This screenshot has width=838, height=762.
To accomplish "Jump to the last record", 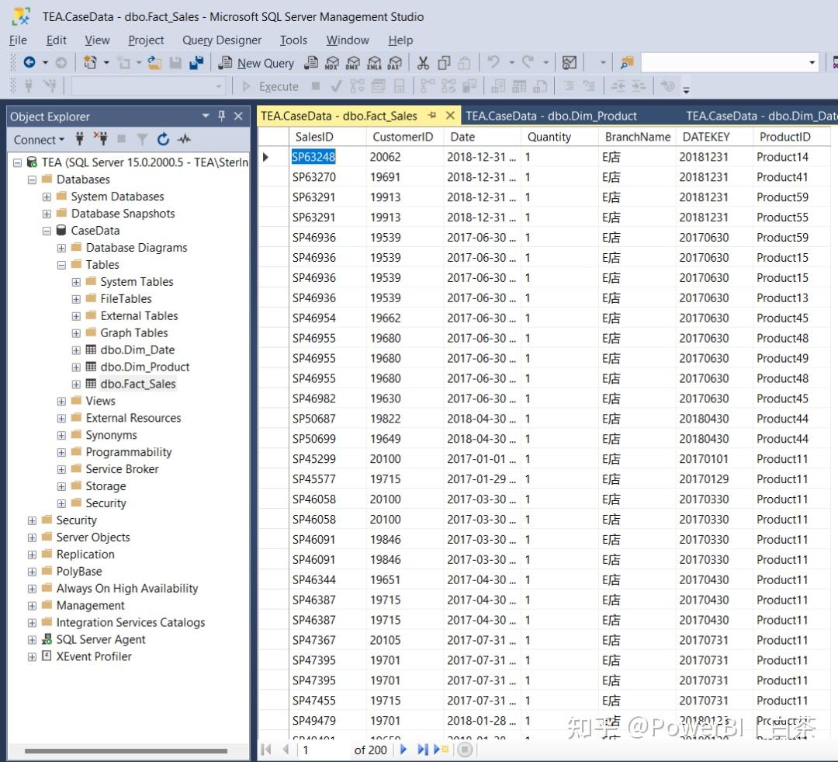I will pos(422,750).
